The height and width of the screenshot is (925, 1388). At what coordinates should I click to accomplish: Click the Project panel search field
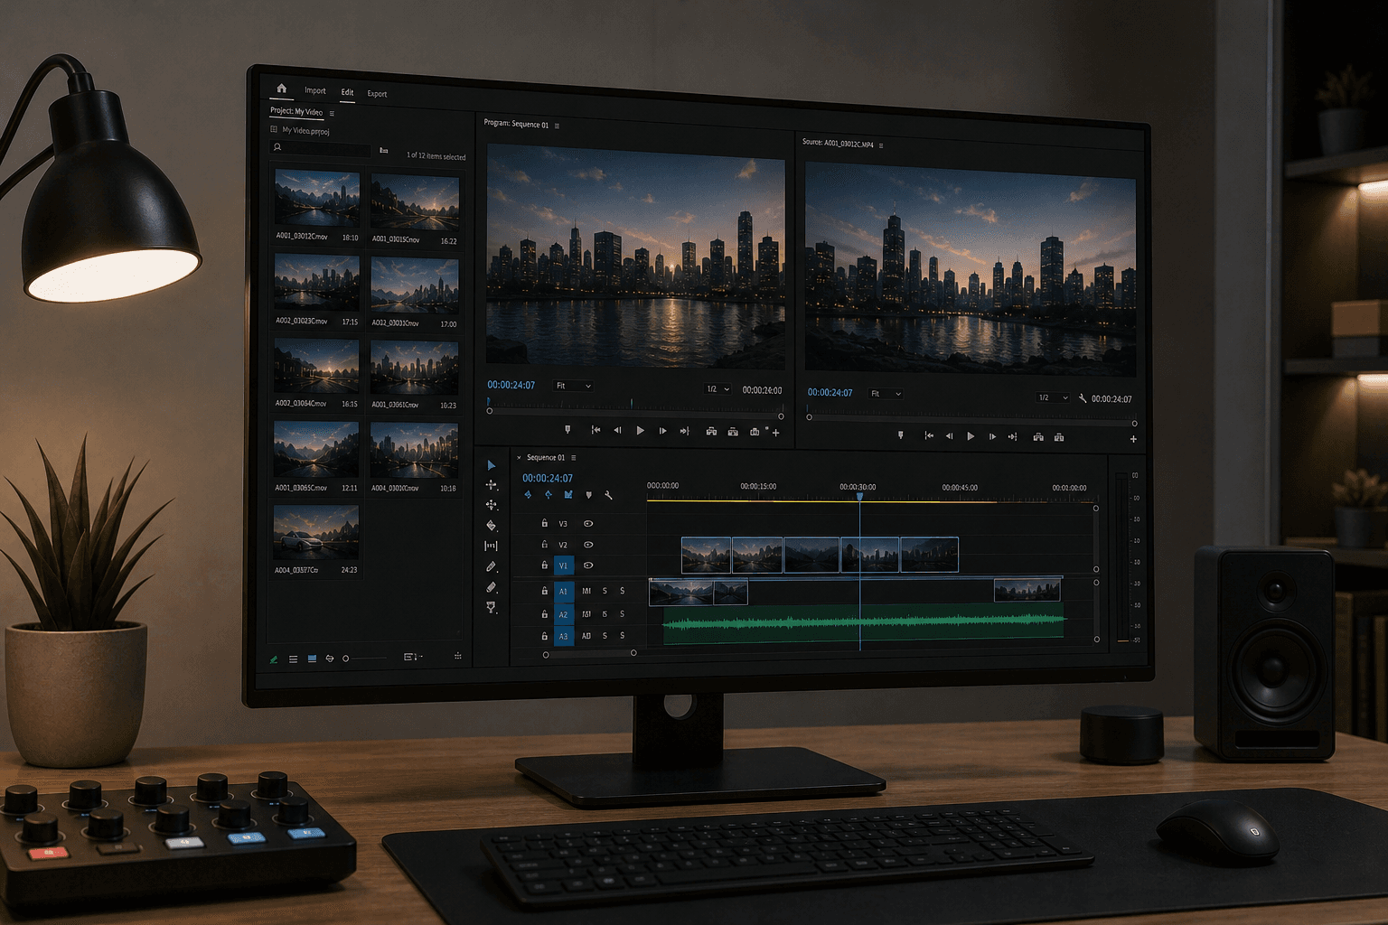point(322,148)
